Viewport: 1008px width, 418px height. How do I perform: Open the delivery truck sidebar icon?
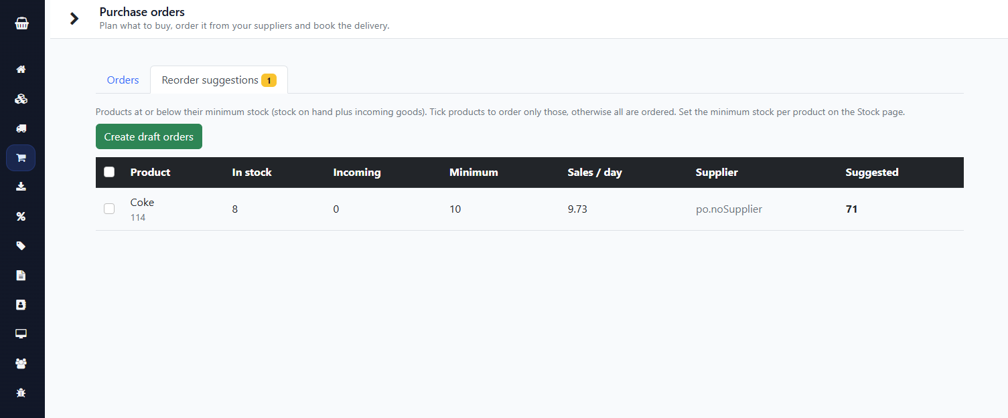coord(21,128)
